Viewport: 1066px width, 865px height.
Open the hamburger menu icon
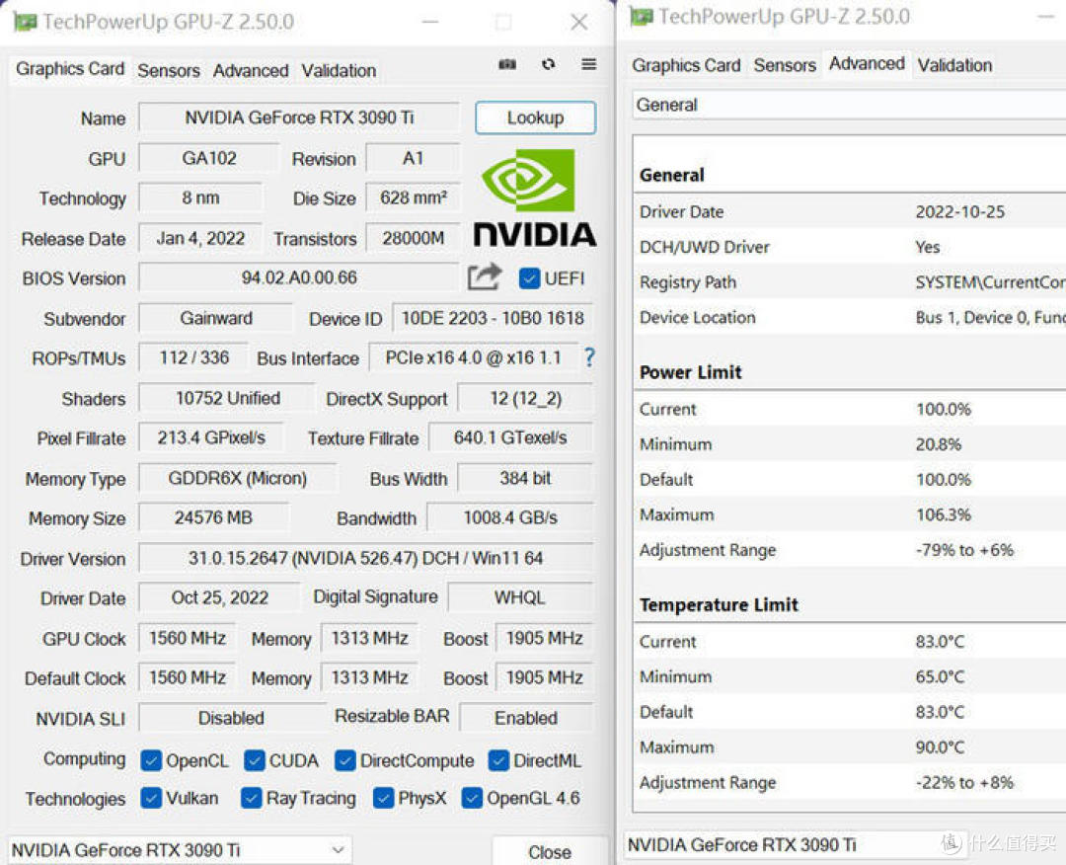click(588, 65)
